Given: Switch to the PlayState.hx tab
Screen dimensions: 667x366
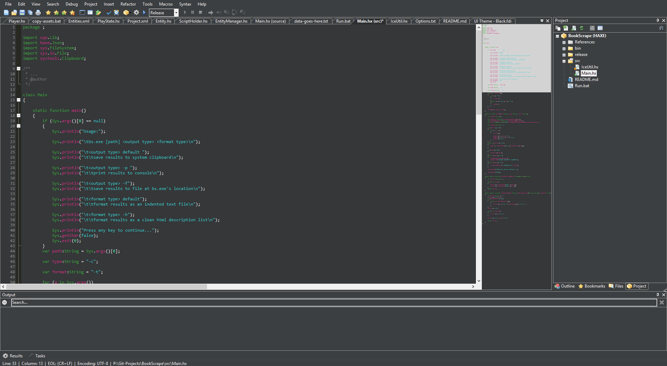Looking at the screenshot, I should pos(108,21).
